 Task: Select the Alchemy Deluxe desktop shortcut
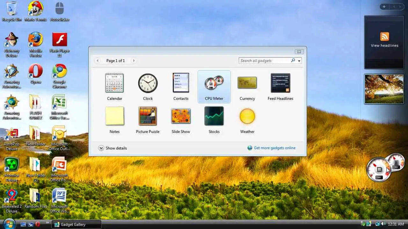12,45
